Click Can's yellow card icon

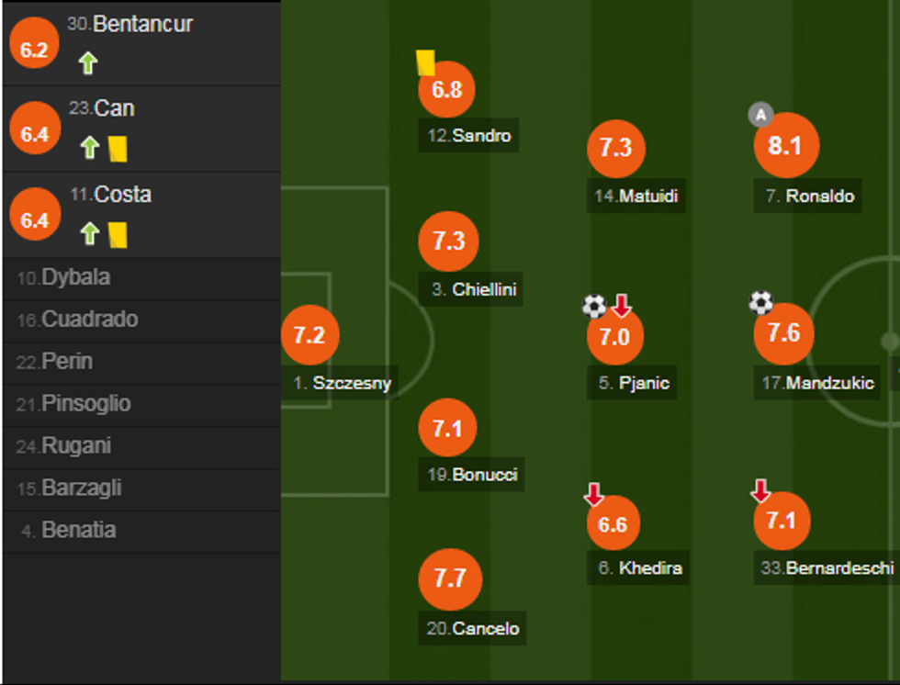(117, 148)
